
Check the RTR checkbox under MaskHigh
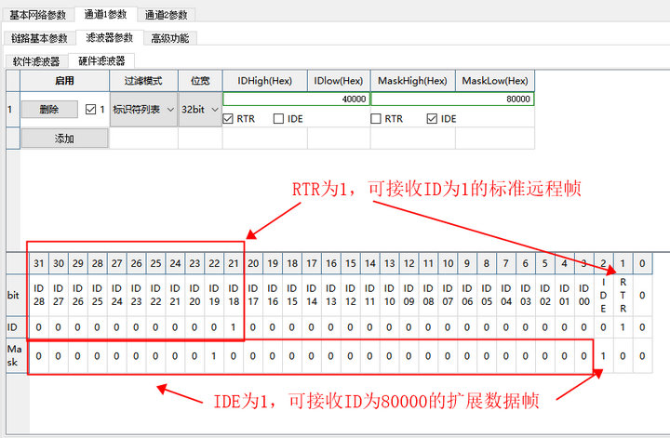click(377, 119)
